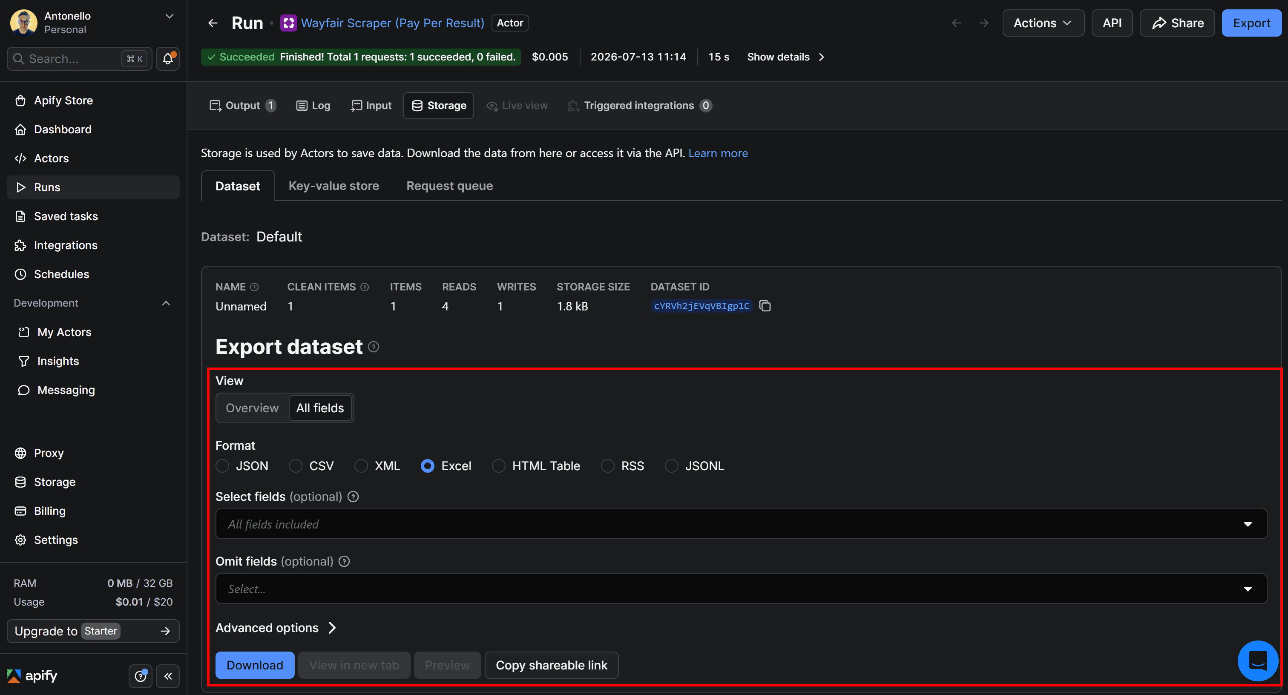The image size is (1288, 695).
Task: Click into the sidebar Search field
Action: pyautogui.click(x=80, y=59)
